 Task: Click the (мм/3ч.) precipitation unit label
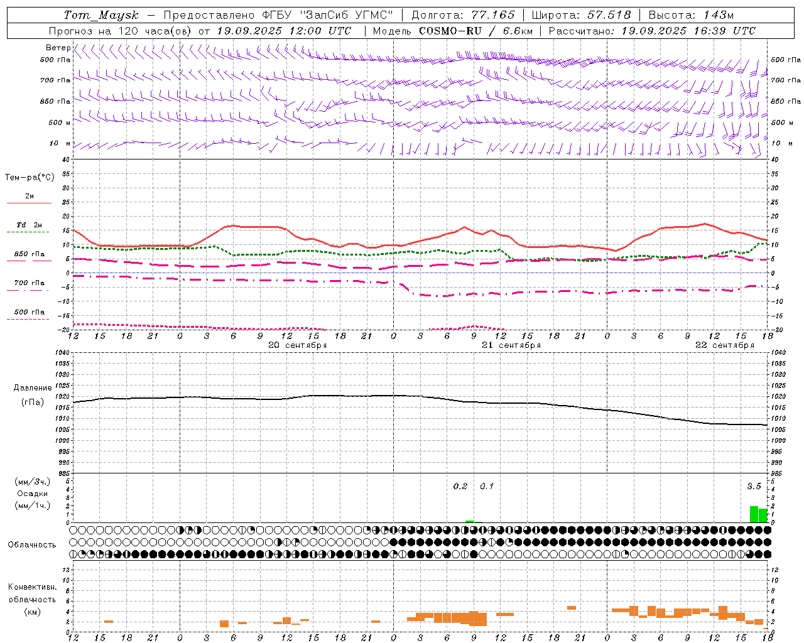coord(33,482)
